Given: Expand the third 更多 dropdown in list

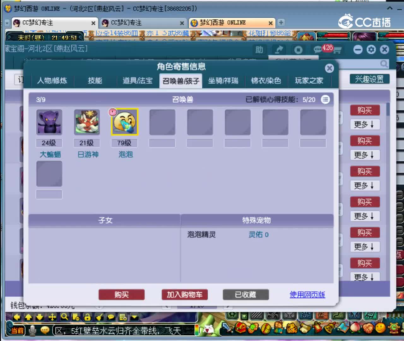Looking at the screenshot, I should click(x=365, y=186).
